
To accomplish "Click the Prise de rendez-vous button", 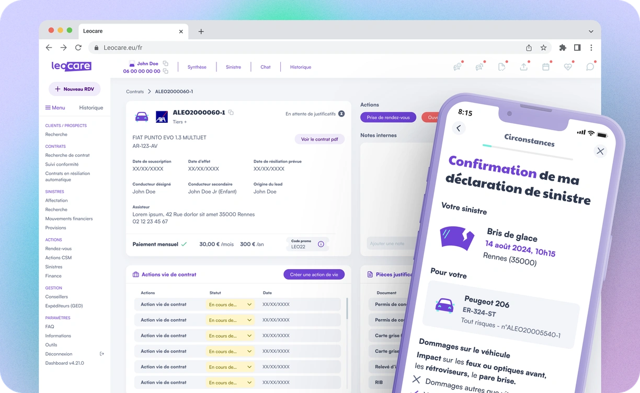I will click(x=388, y=117).
